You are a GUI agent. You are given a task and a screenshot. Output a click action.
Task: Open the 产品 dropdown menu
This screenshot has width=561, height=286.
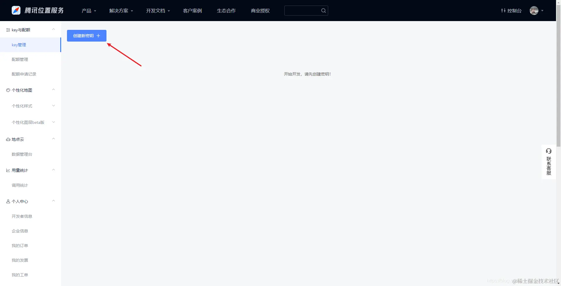89,11
